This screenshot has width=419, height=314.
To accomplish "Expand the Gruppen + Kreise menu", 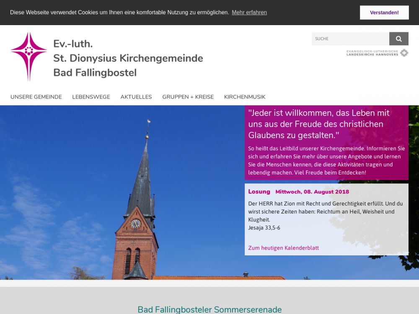I will (188, 97).
